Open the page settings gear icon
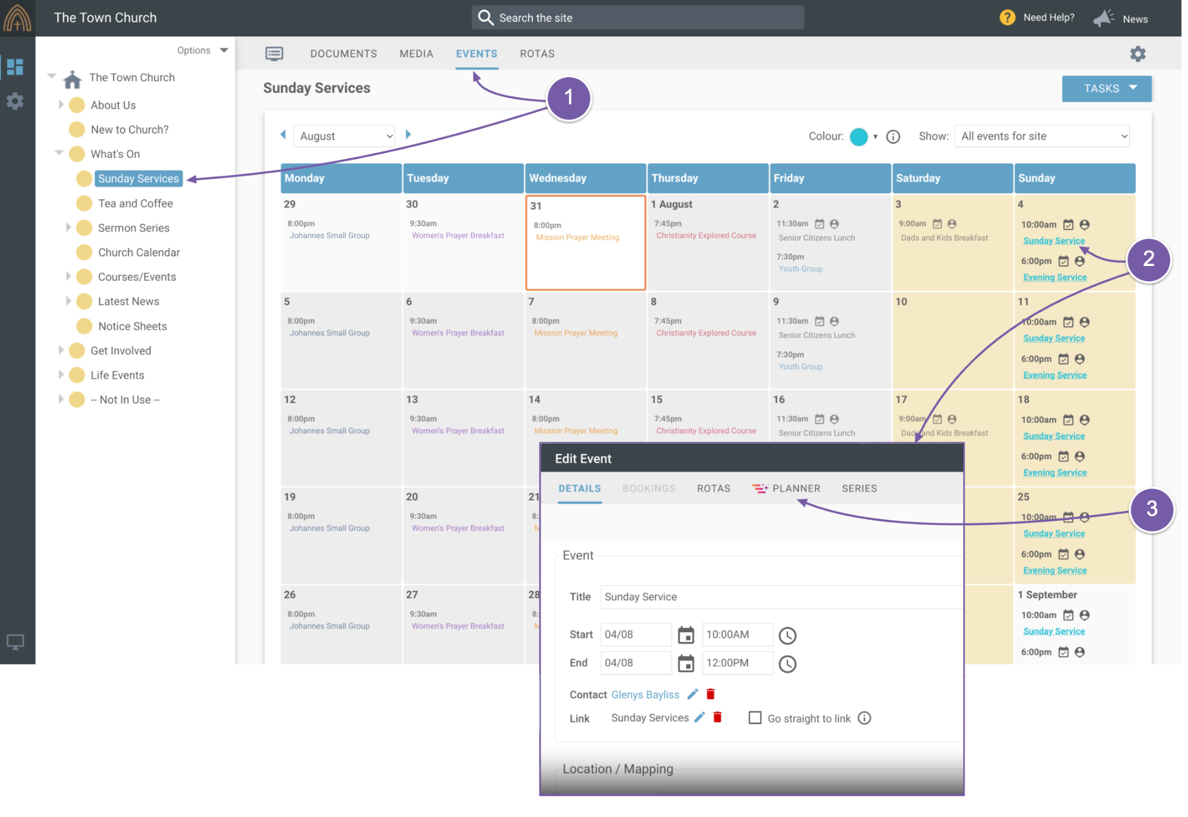The image size is (1188, 817). tap(1138, 54)
